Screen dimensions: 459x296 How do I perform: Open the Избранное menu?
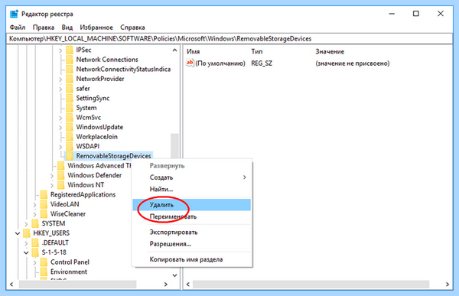click(96, 28)
